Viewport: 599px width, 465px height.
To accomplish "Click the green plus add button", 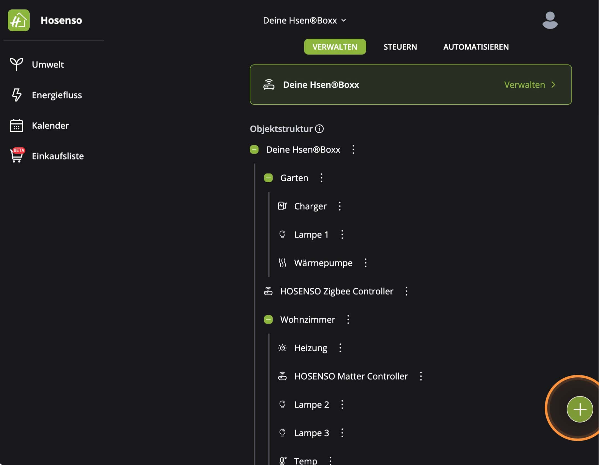I will 579,409.
